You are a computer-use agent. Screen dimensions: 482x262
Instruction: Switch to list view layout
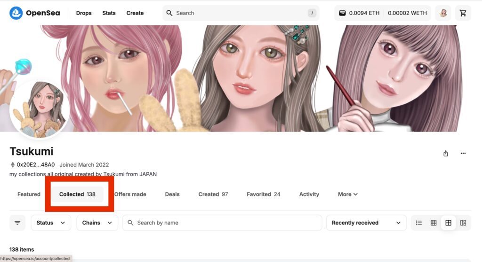(418, 223)
